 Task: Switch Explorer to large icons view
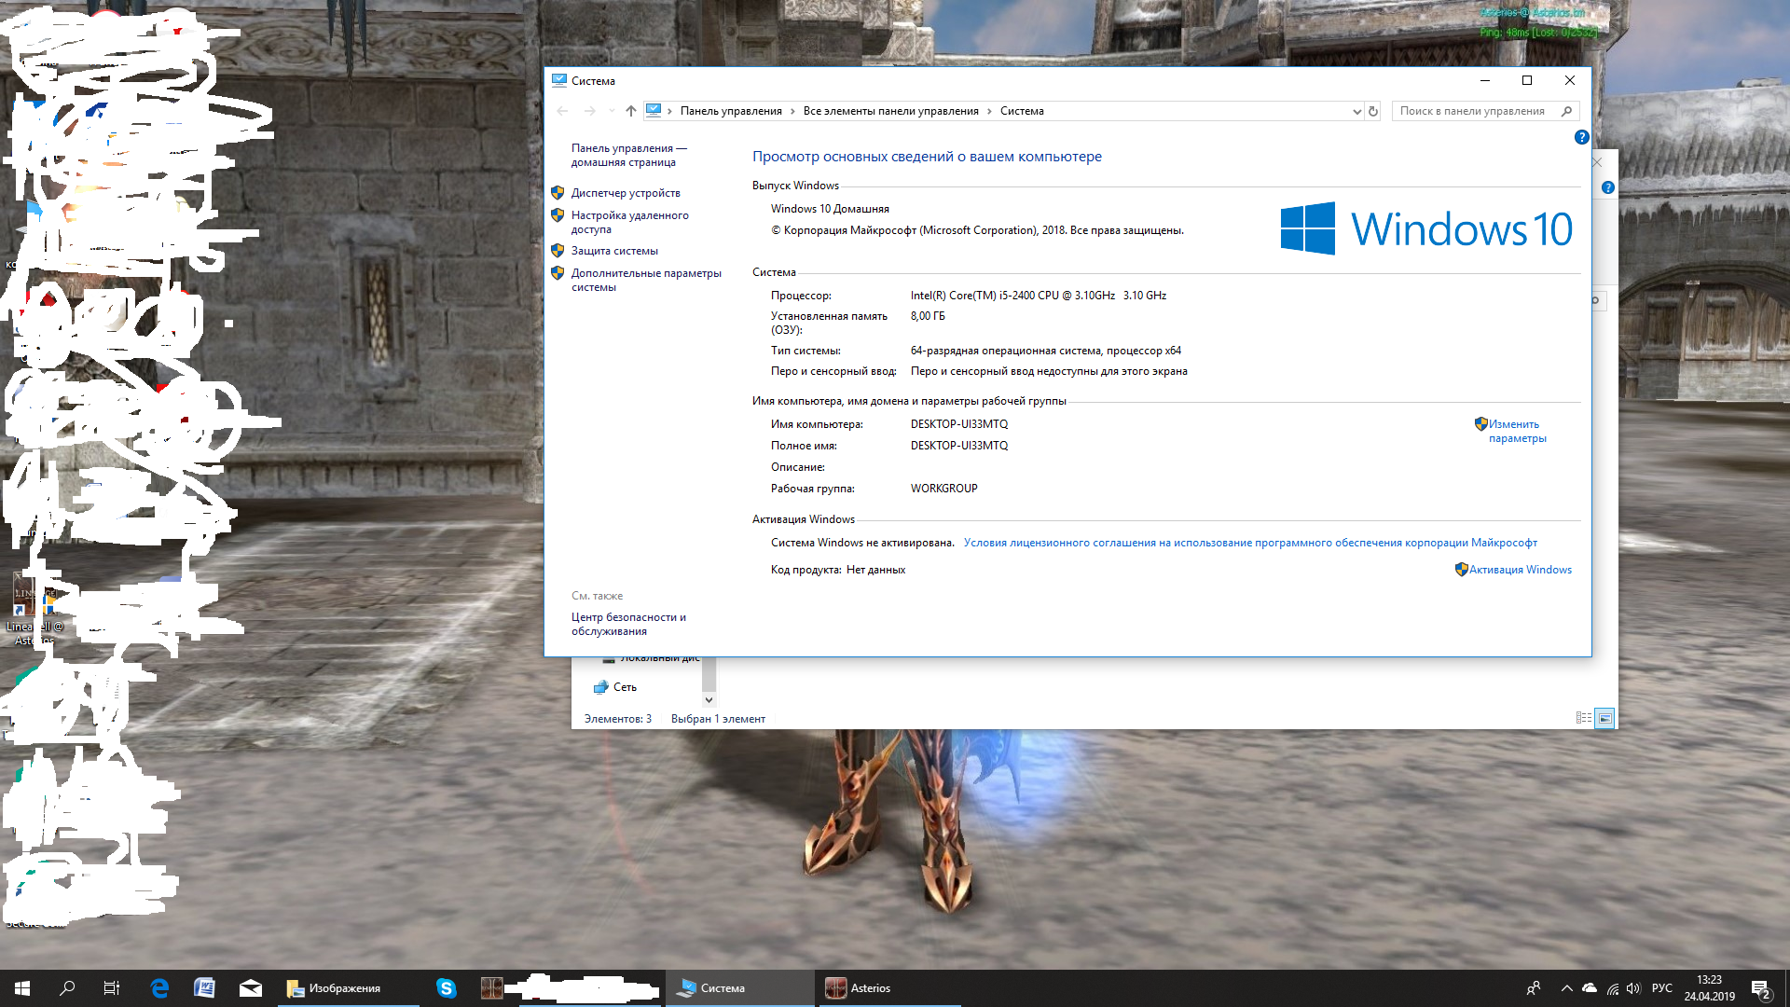pyautogui.click(x=1604, y=718)
